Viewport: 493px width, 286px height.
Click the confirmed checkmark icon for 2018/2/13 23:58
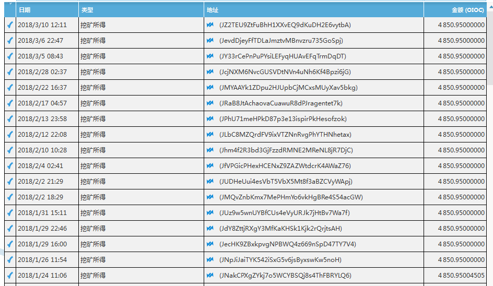point(10,119)
